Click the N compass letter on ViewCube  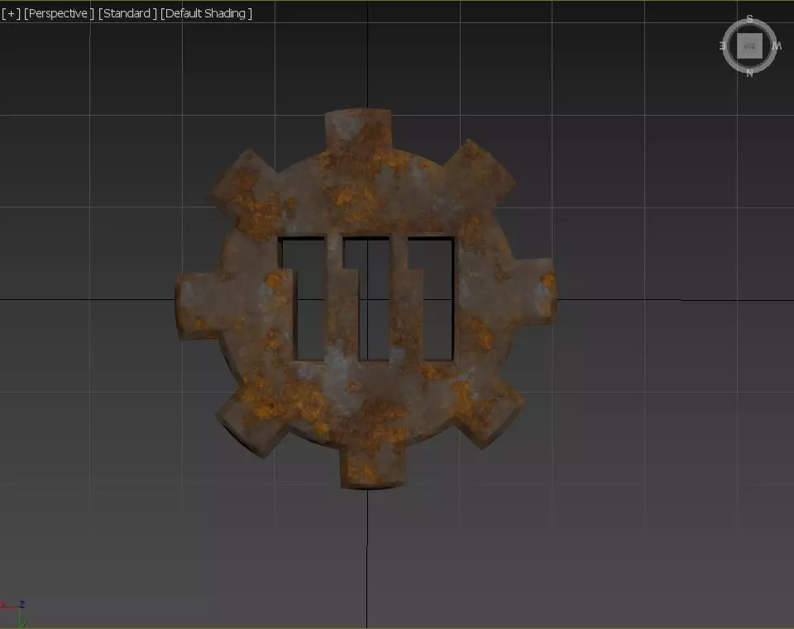point(749,73)
